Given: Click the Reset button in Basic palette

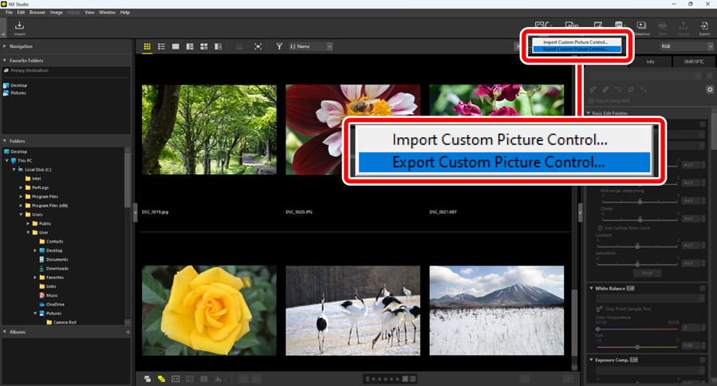Looking at the screenshot, I should tap(648, 273).
